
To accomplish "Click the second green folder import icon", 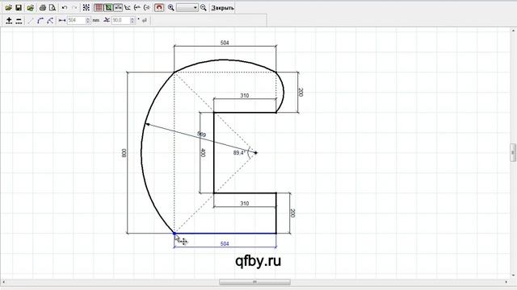I will click(31, 7).
